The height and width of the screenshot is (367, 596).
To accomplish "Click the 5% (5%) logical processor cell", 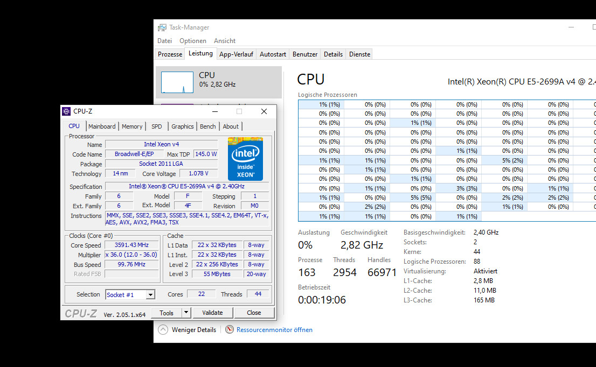I will pyautogui.click(x=413, y=197).
